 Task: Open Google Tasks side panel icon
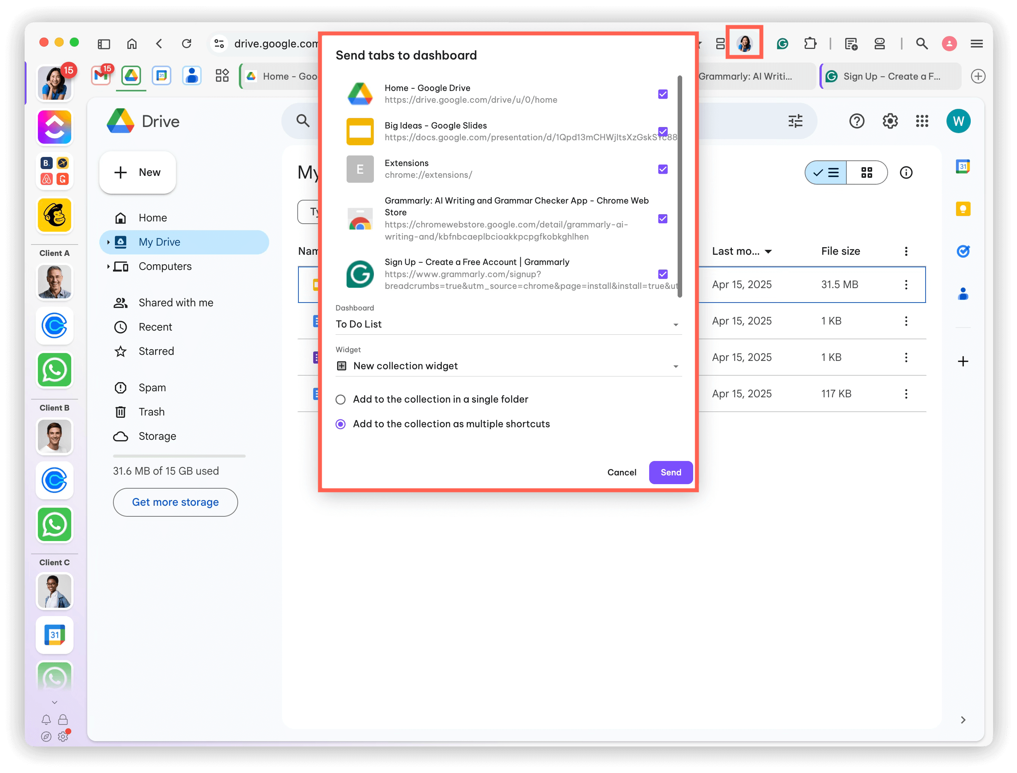[963, 251]
